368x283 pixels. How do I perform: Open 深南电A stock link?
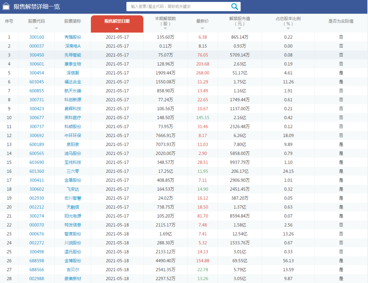coord(73,46)
